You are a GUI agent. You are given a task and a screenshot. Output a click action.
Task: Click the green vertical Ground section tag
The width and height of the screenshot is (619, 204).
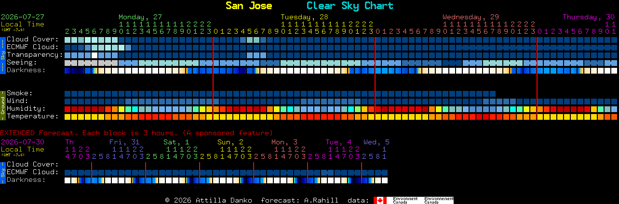[3, 105]
